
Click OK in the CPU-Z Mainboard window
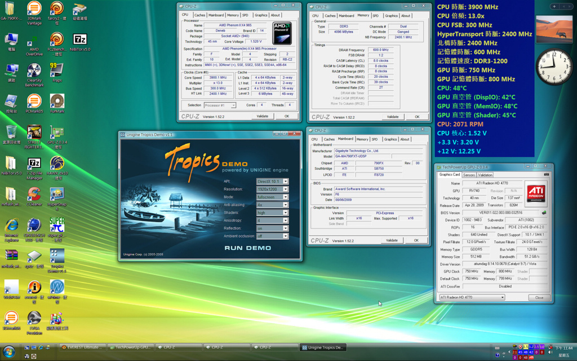pyautogui.click(x=416, y=240)
